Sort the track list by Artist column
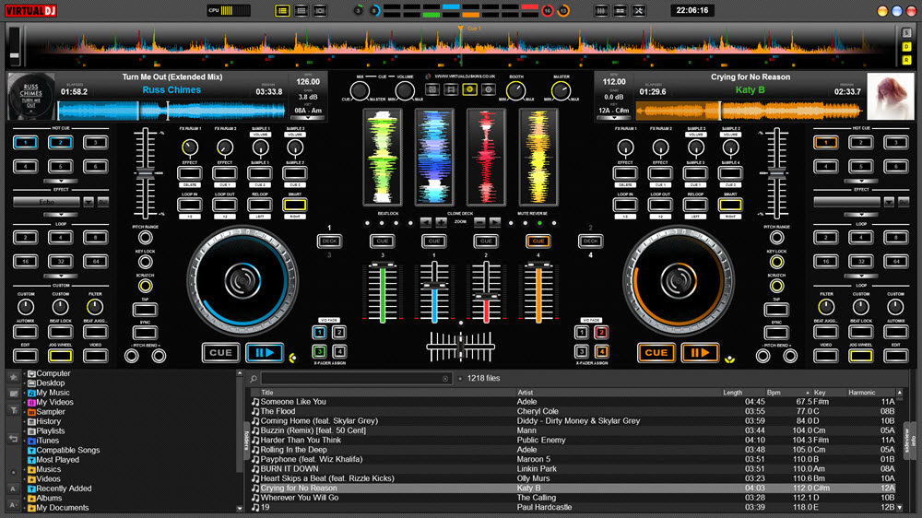This screenshot has width=922, height=518. click(526, 392)
